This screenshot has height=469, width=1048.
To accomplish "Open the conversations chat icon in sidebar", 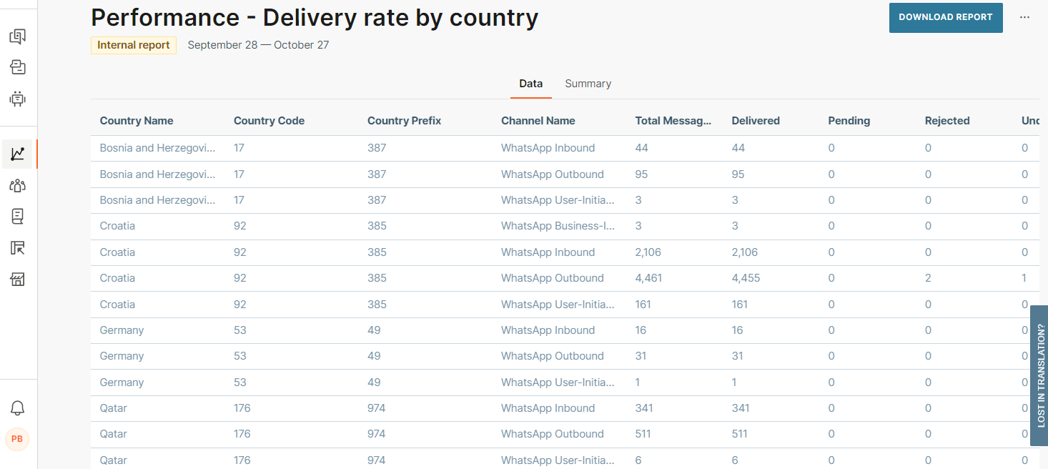I will coord(18,36).
